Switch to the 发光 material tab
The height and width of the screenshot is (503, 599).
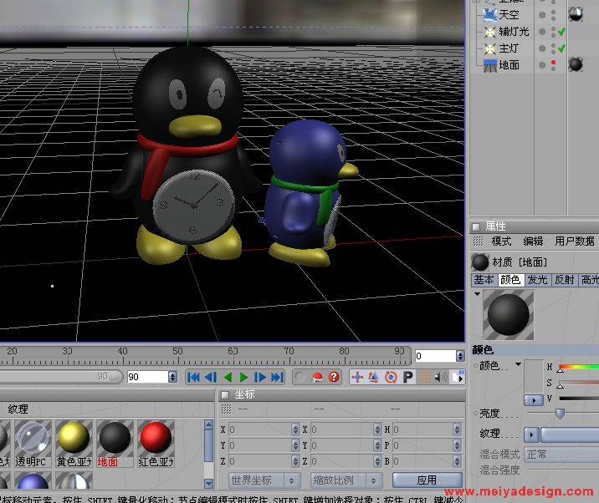536,280
